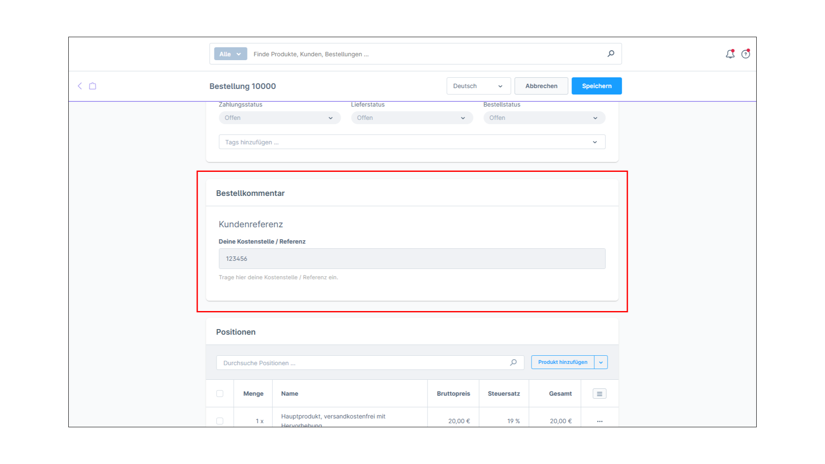The image size is (825, 464).
Task: Click the order bag icon
Action: tap(92, 86)
